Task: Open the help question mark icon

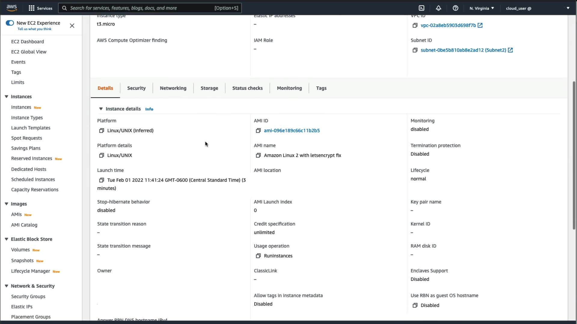Action: (455, 8)
